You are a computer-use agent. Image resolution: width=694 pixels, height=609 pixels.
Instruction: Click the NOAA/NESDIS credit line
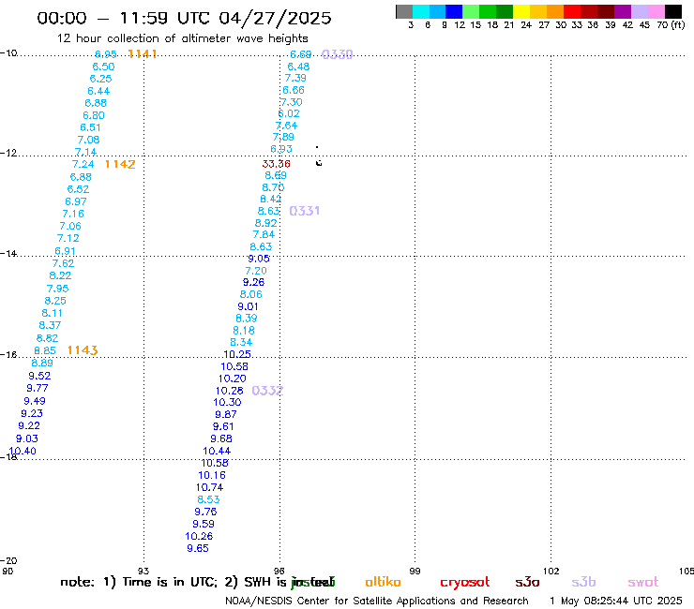point(377,601)
